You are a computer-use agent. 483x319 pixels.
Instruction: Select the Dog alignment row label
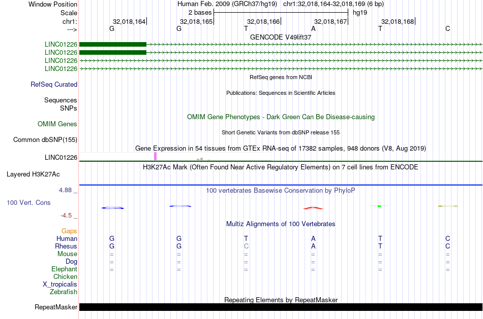click(x=72, y=262)
